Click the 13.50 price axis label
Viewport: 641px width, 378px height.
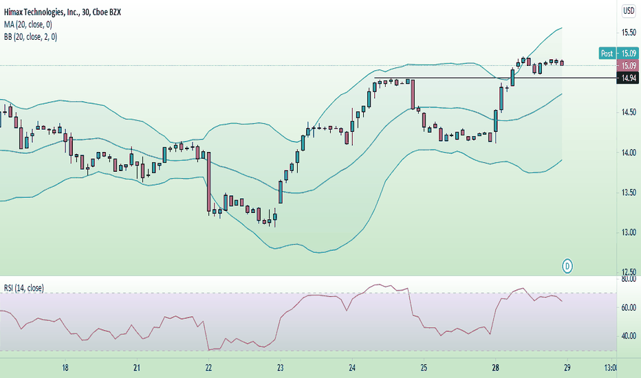[629, 192]
